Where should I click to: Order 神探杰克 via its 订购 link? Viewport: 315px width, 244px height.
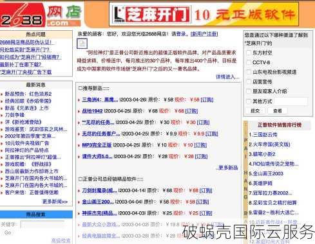click(205, 213)
